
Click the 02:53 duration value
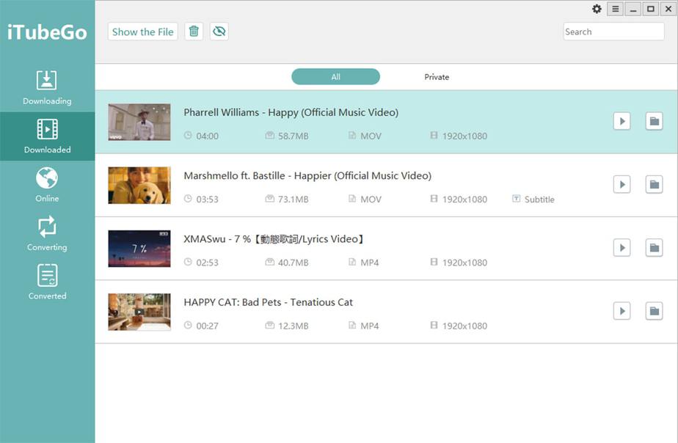[207, 263]
